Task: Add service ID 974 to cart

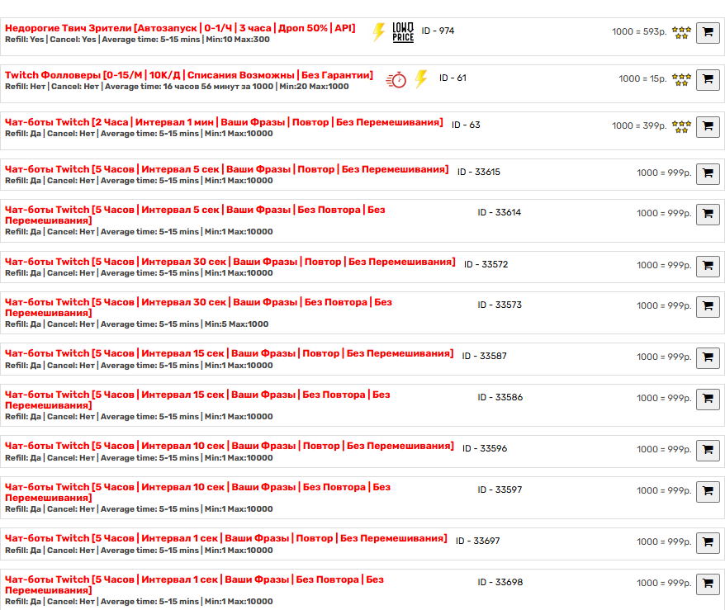Action: (x=708, y=33)
